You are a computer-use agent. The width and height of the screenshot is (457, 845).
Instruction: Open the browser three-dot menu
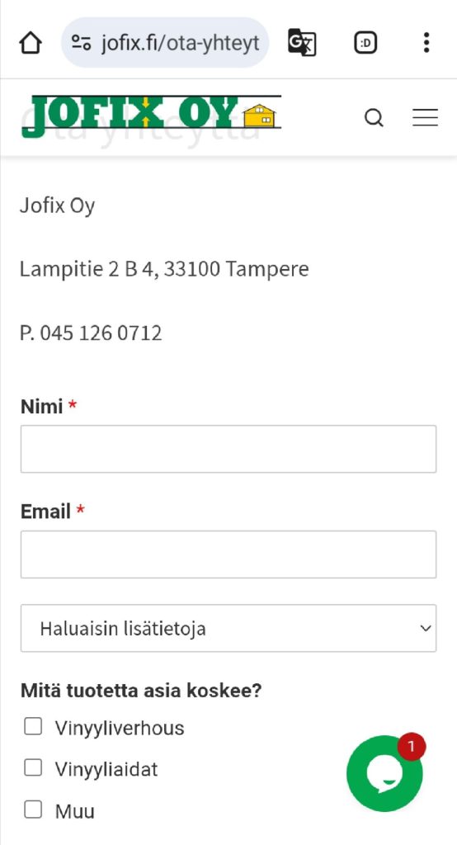pos(426,43)
